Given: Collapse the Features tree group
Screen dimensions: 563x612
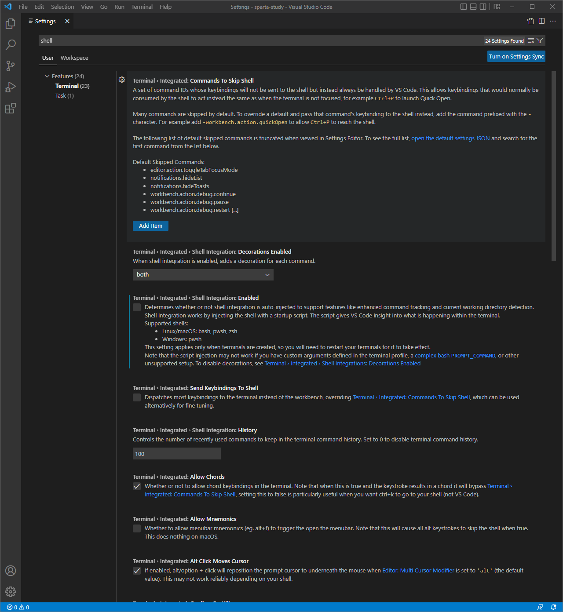Looking at the screenshot, I should (x=47, y=76).
